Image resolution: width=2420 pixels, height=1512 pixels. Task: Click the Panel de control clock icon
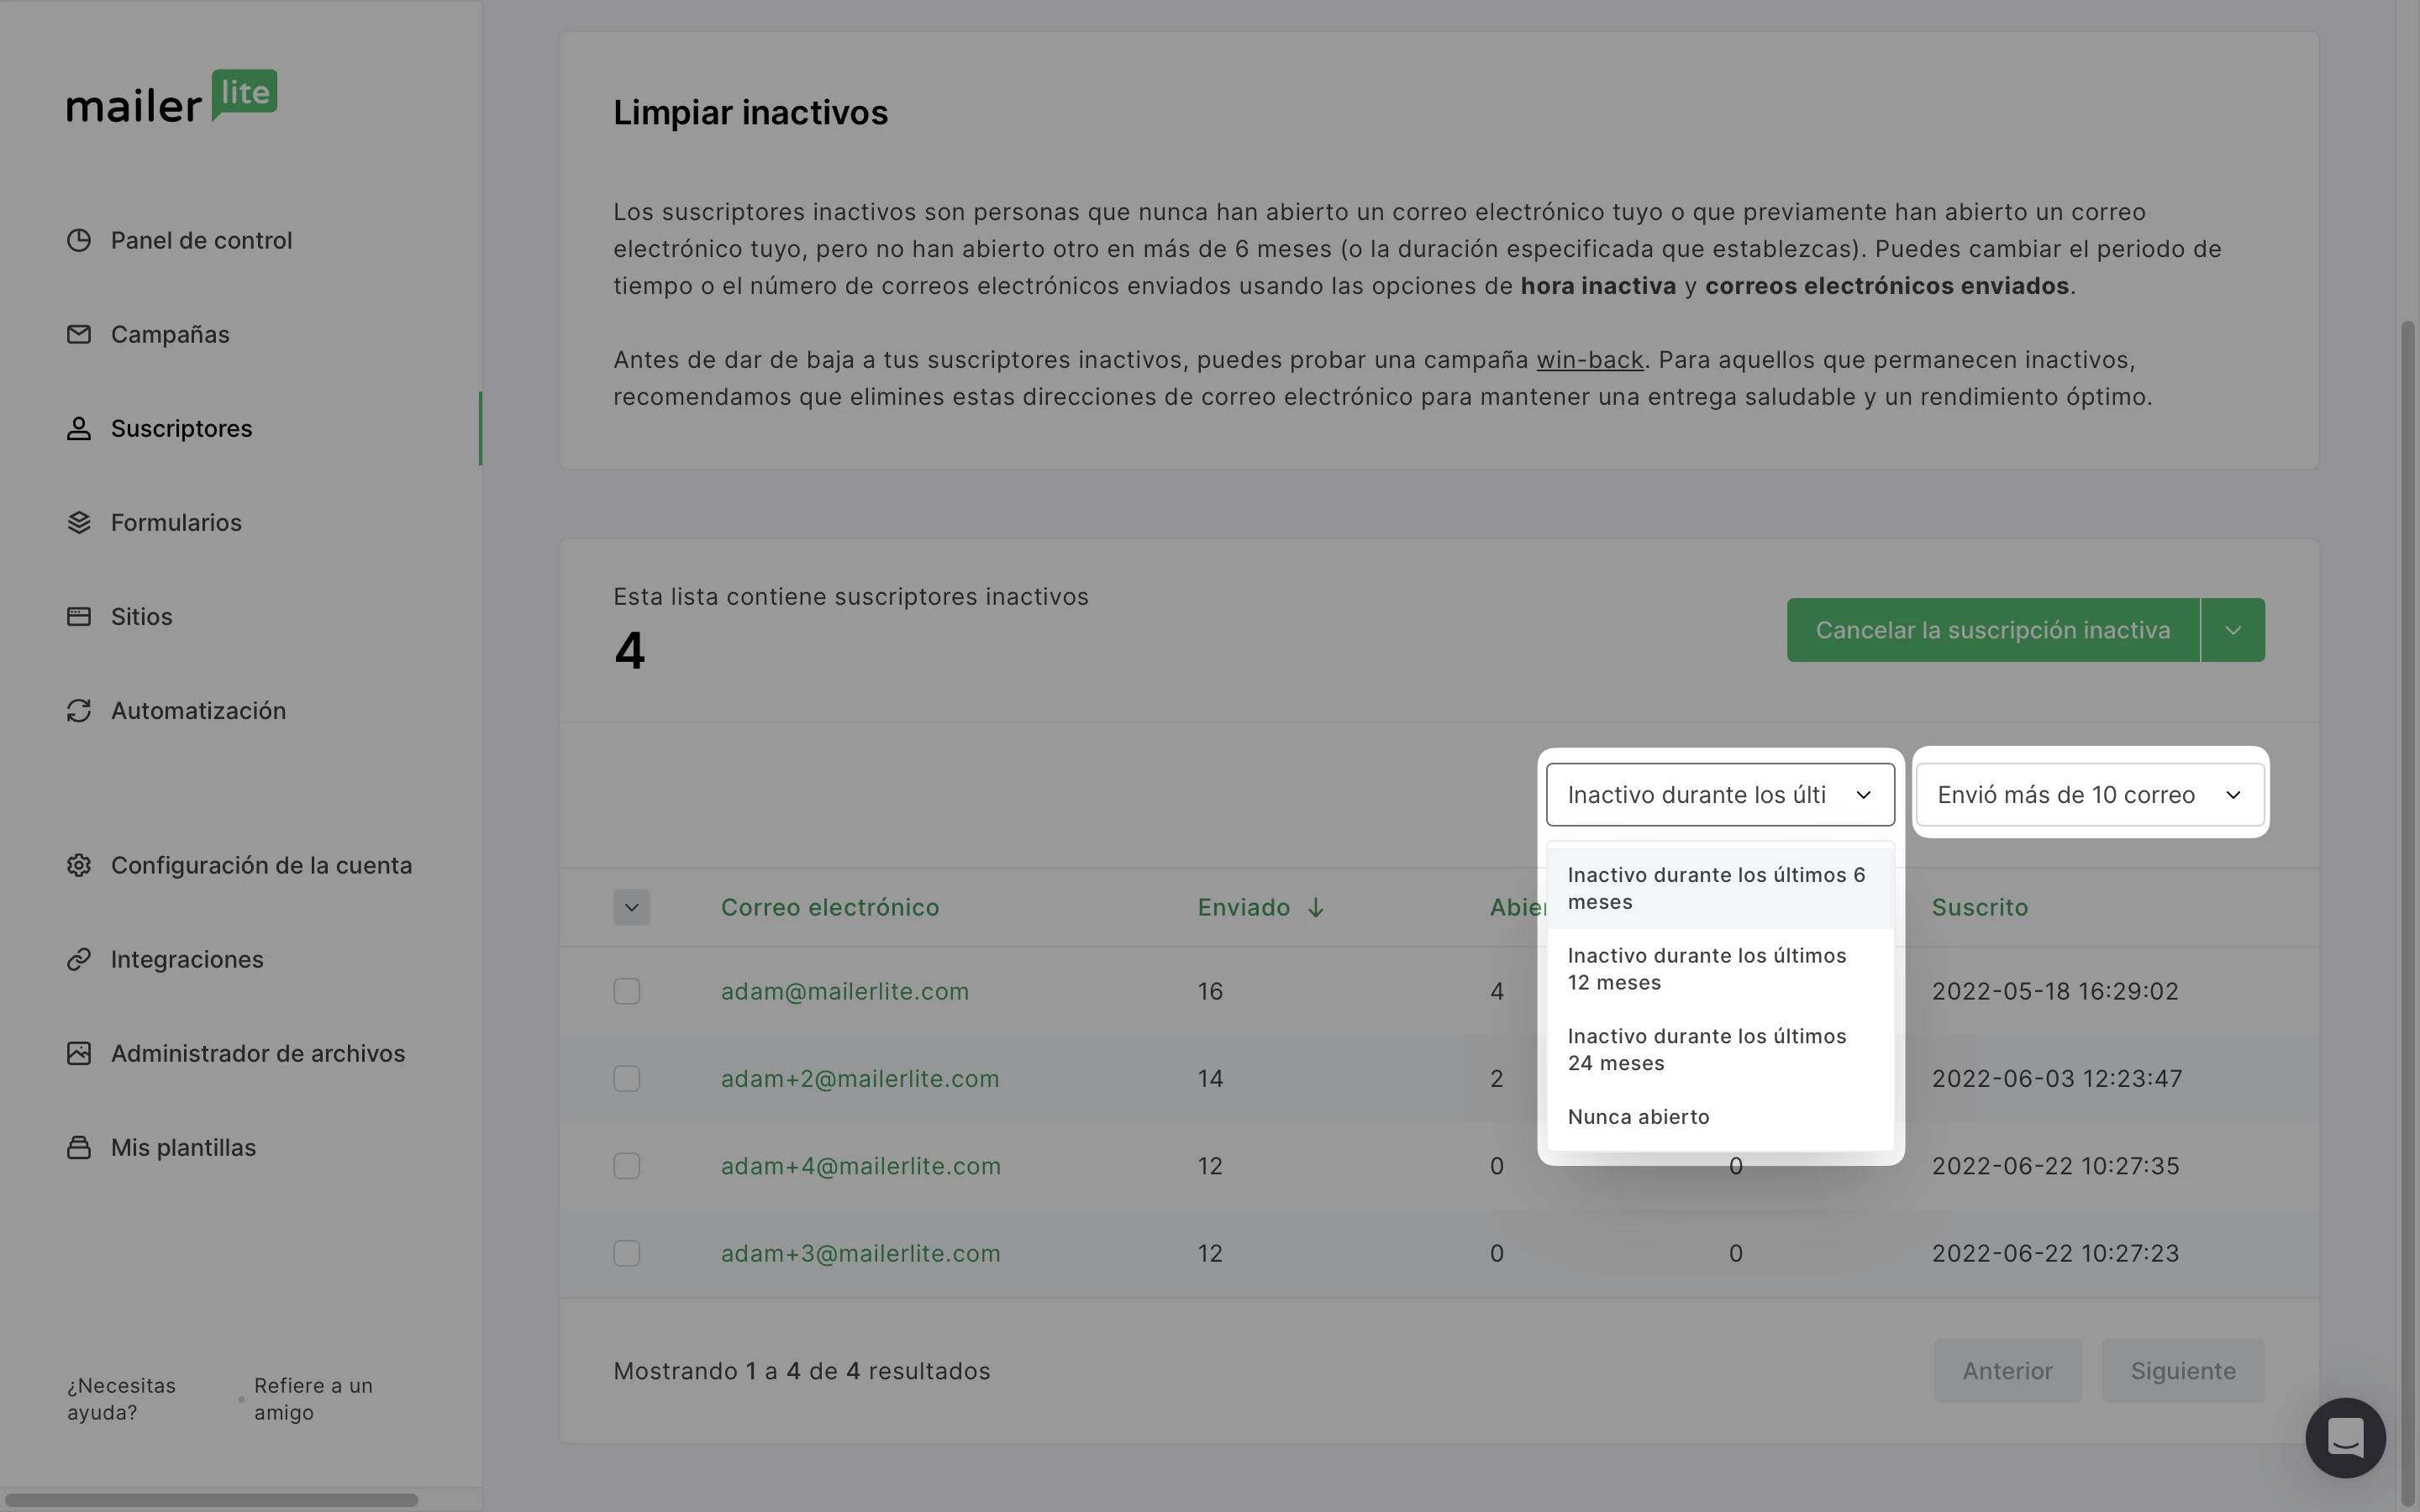click(x=79, y=240)
